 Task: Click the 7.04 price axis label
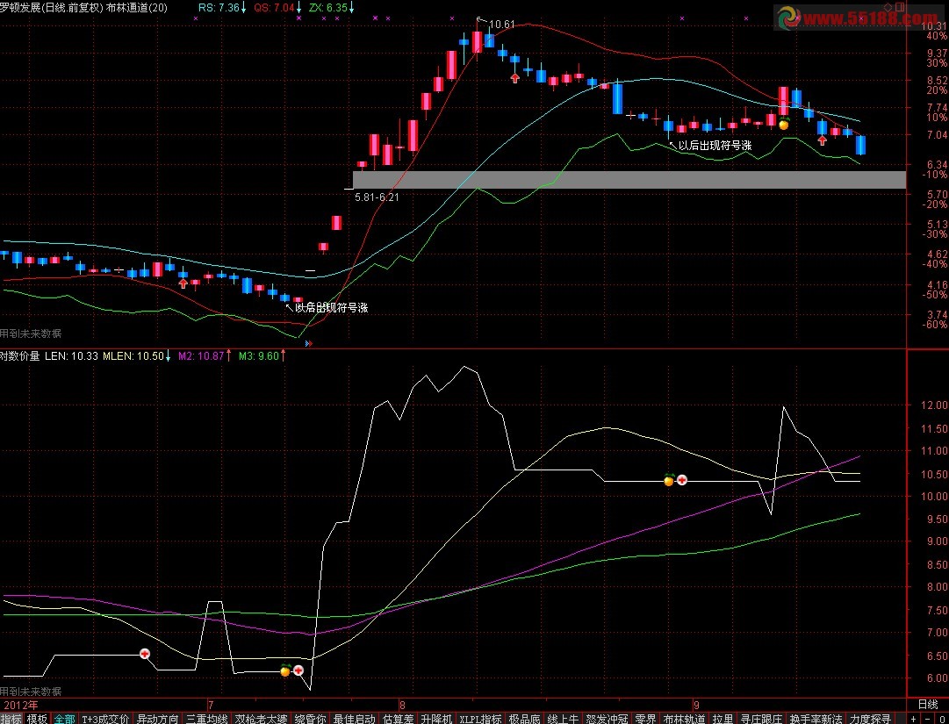click(x=936, y=135)
